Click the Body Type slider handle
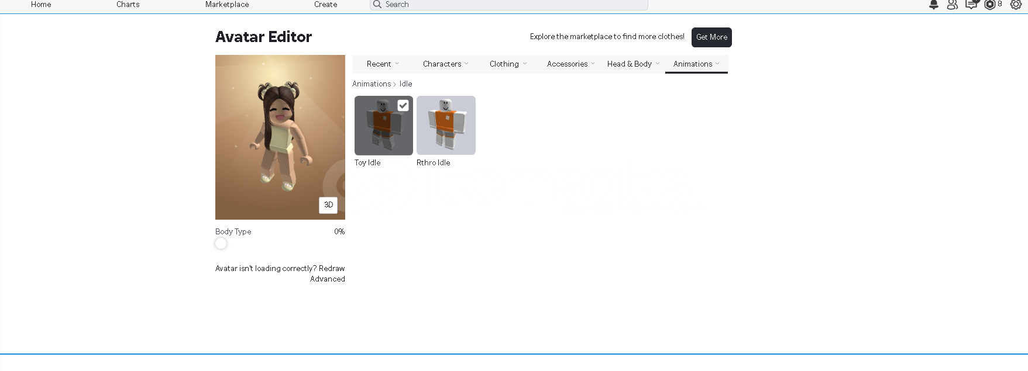 (x=221, y=244)
